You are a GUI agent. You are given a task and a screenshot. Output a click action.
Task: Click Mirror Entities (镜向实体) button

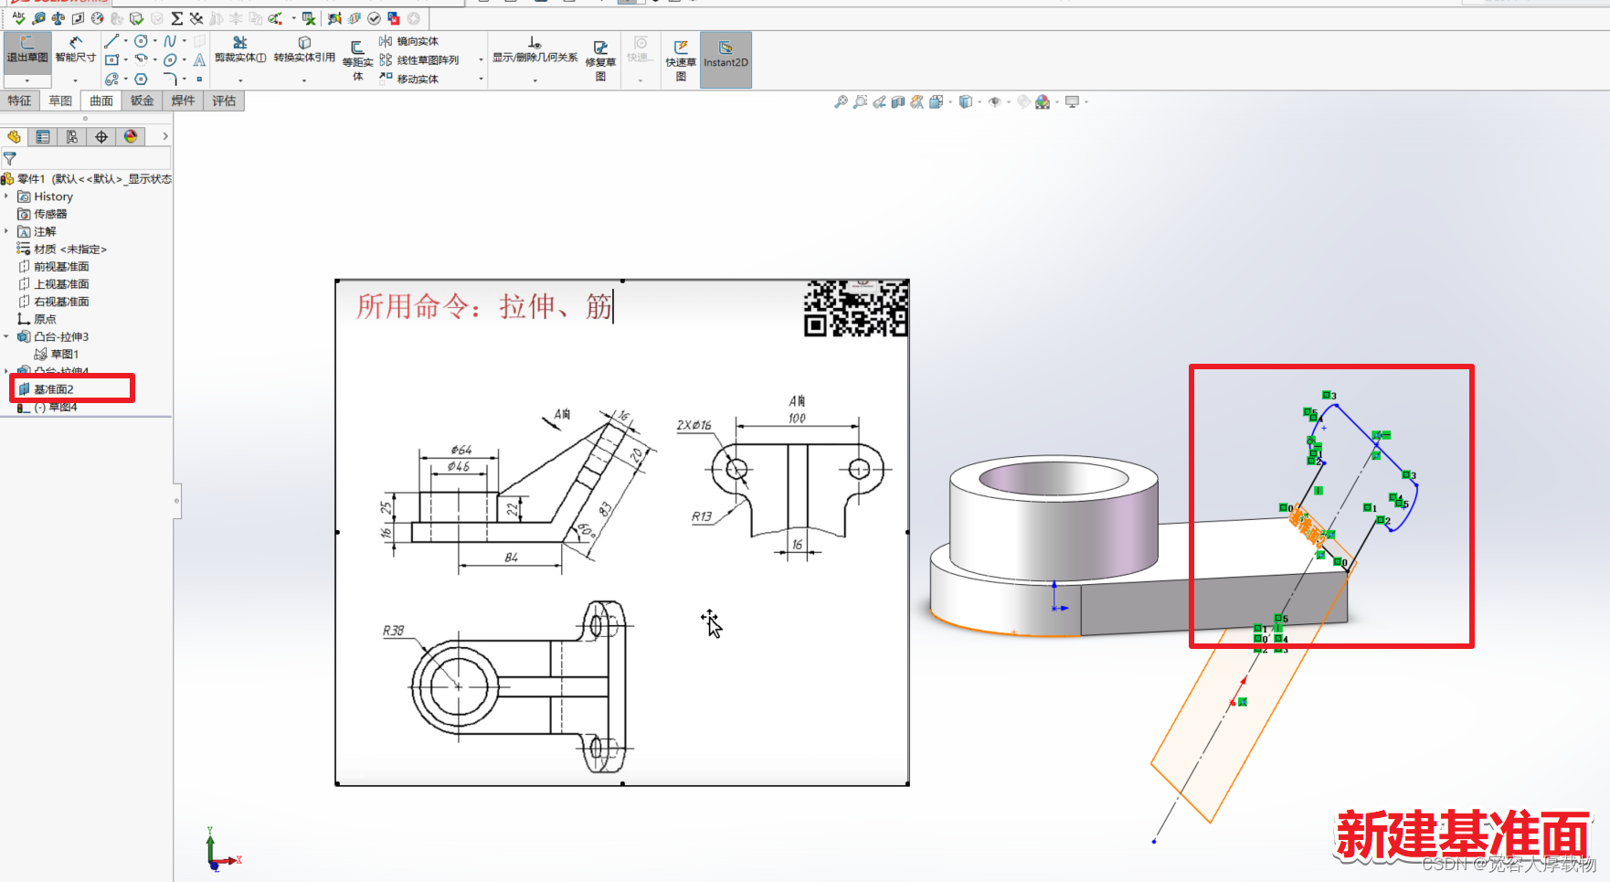point(409,41)
